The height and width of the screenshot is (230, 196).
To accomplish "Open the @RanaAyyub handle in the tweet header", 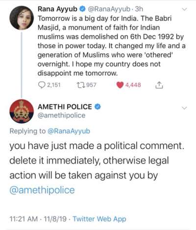I will 109,9.
